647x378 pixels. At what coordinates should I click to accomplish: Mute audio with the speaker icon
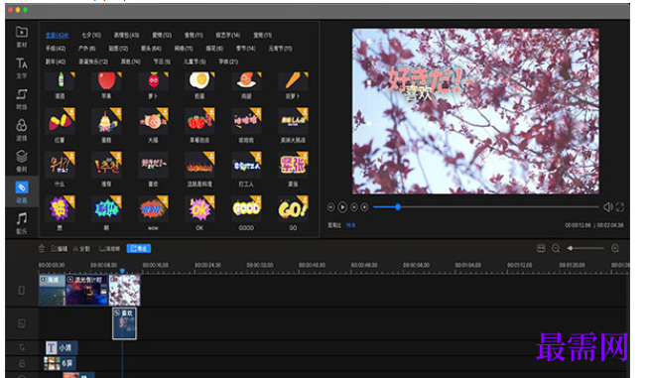[607, 207]
